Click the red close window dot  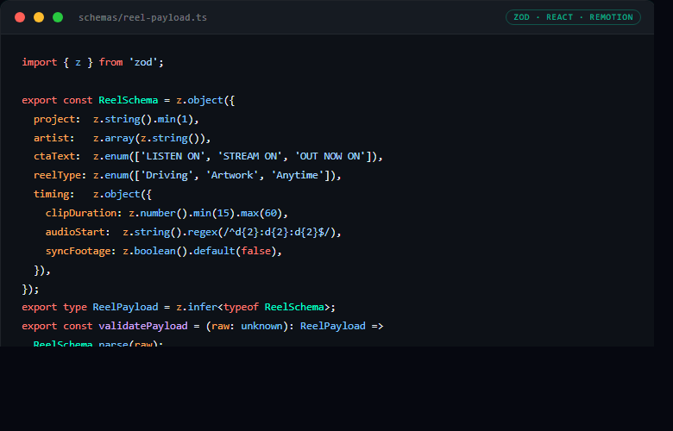(20, 17)
